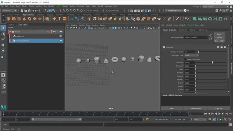Open the frame rate fps dropdown
233x131 pixels.
pos(200,119)
